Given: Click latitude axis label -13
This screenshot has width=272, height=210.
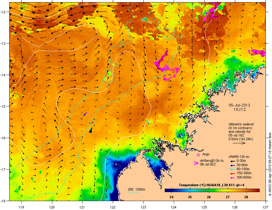Looking at the screenshot, I should [x=3, y=43].
